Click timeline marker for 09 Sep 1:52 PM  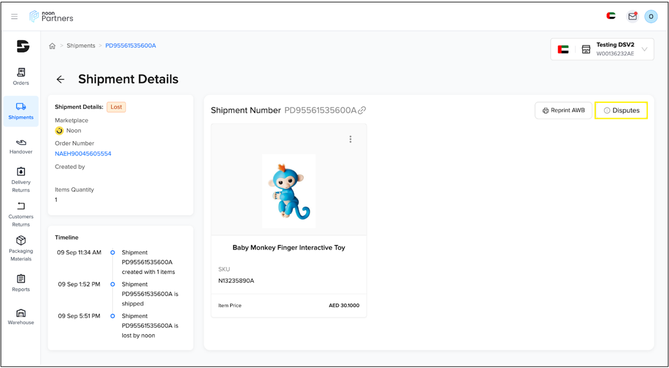pos(113,284)
